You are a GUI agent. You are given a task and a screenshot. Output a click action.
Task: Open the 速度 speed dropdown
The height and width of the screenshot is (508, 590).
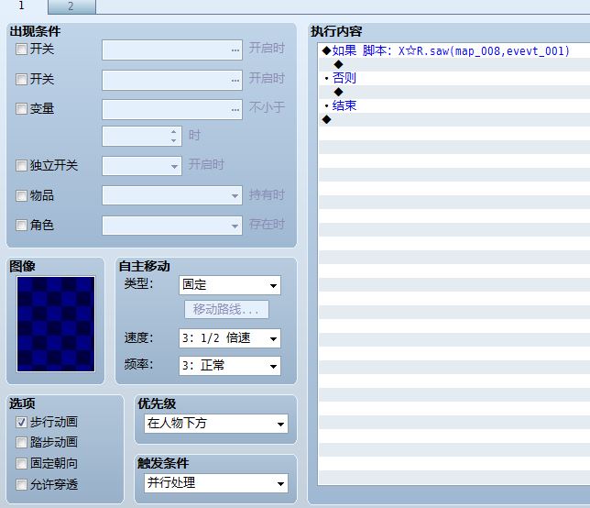(230, 338)
